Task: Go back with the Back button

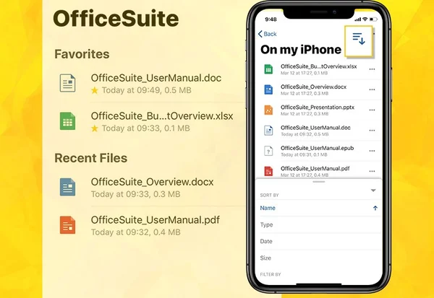Action: [x=267, y=34]
